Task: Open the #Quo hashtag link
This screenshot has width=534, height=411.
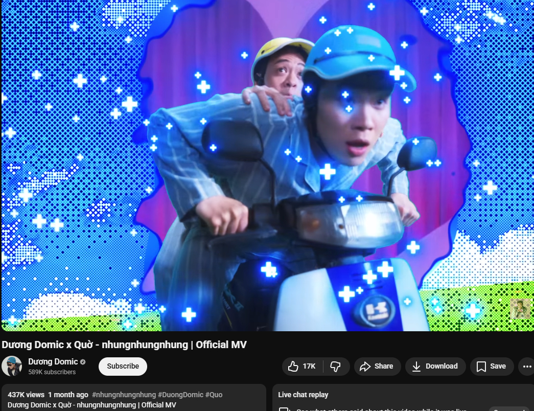Action: pos(214,395)
